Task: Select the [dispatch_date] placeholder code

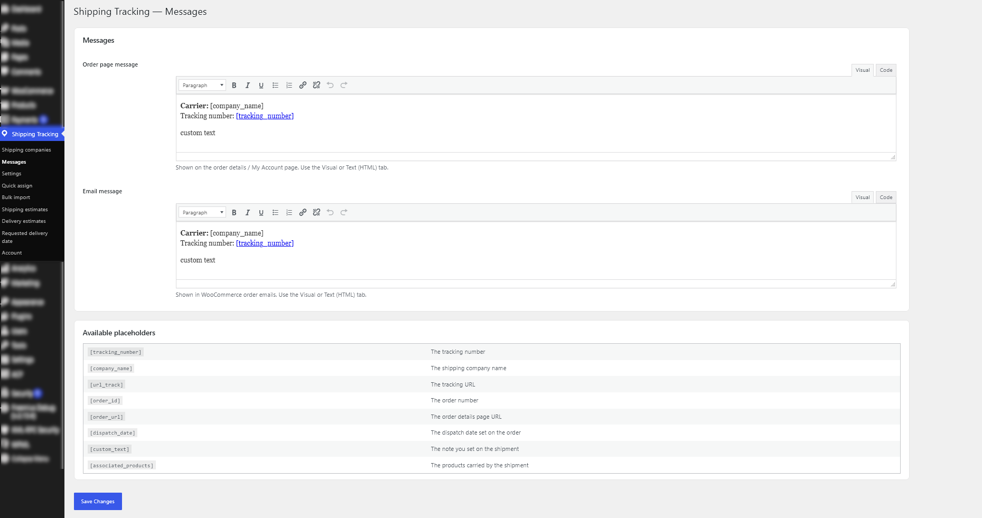Action: (x=113, y=433)
